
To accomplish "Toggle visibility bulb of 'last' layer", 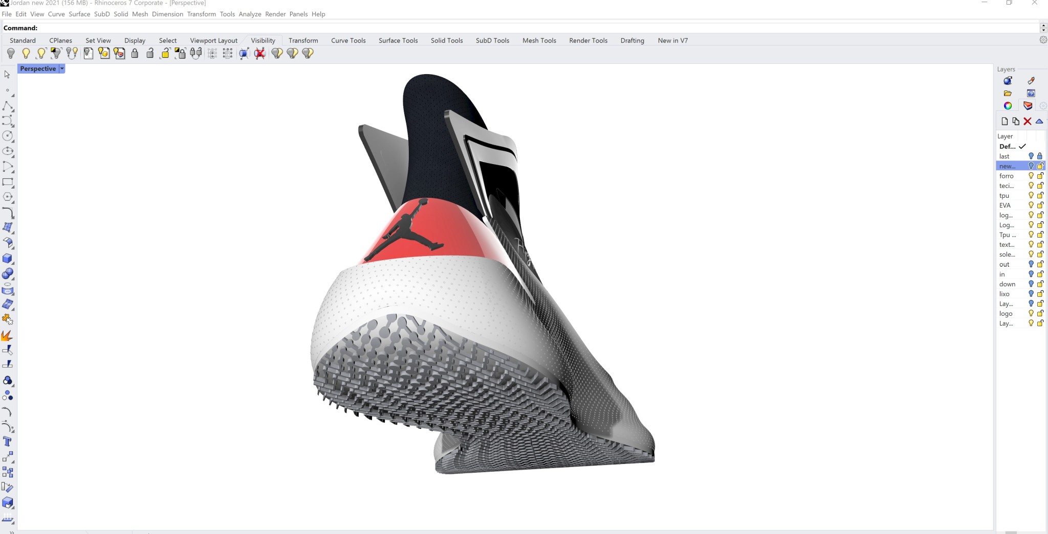I will pos(1031,156).
